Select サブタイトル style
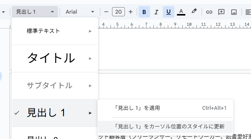The image size is (251, 139). tap(55, 86)
